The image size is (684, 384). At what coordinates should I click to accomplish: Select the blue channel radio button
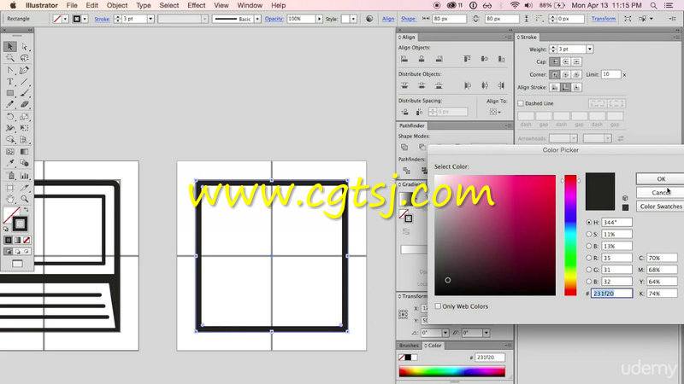click(x=589, y=282)
